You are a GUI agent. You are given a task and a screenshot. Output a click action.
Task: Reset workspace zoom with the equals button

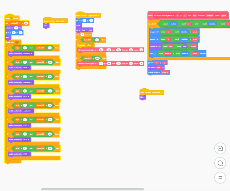pos(220,178)
